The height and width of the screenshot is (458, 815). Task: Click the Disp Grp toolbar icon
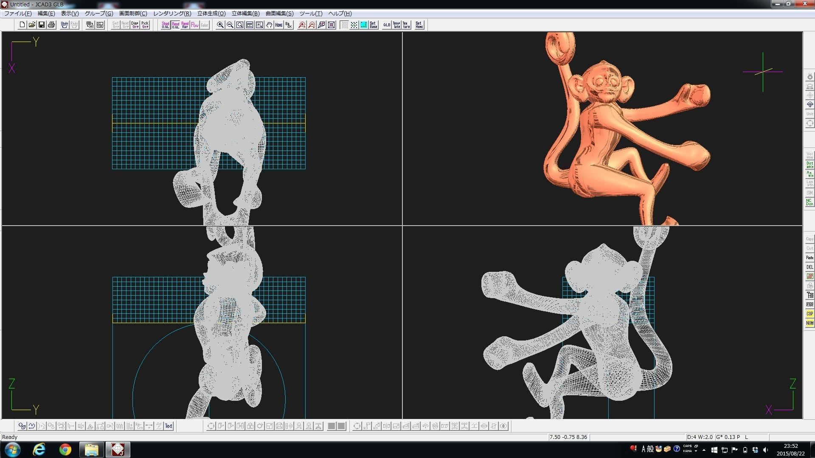tap(135, 25)
